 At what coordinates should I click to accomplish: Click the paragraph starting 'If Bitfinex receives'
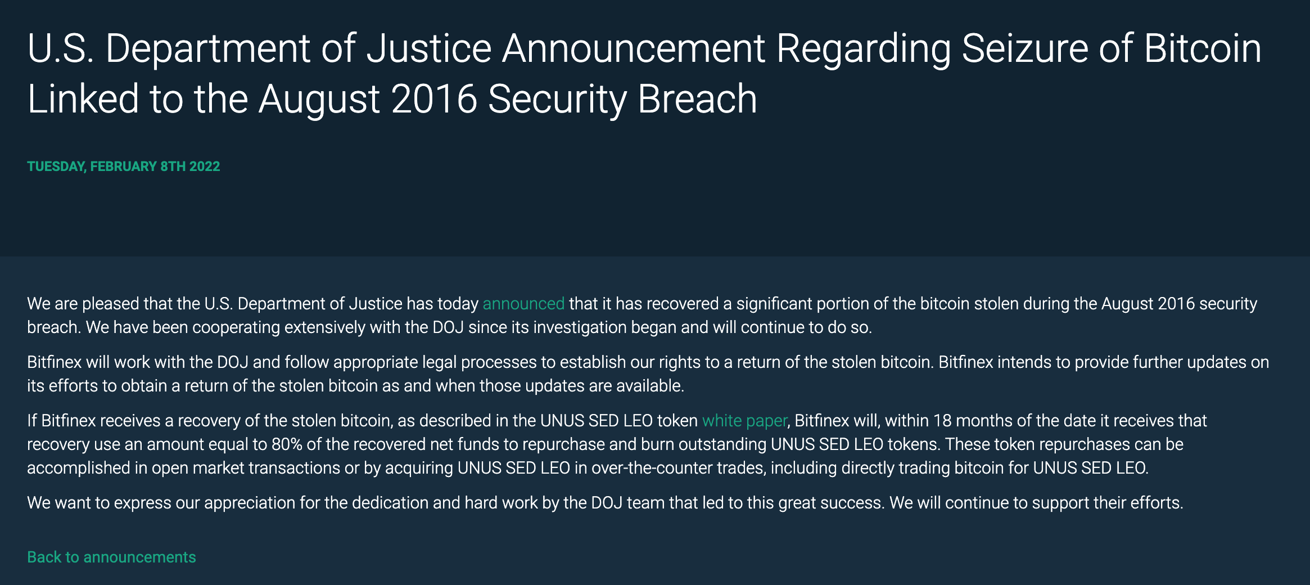pyautogui.click(x=617, y=444)
